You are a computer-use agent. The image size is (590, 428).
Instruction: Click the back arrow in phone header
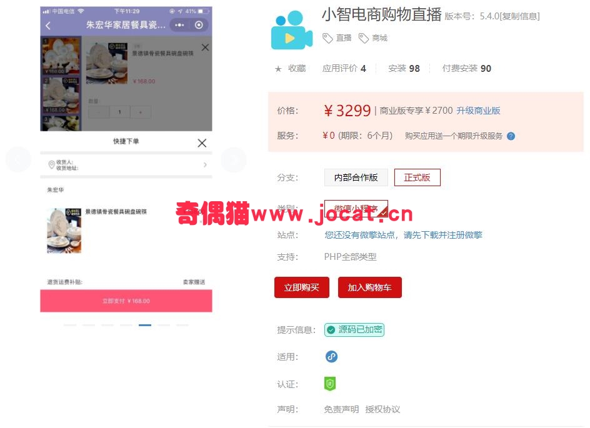coord(48,26)
